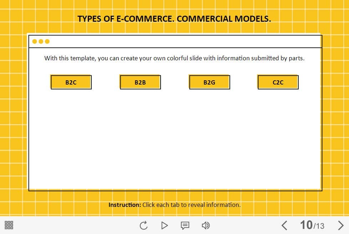Click the mock window title bar strip
This screenshot has height=234, width=349.
(175, 41)
